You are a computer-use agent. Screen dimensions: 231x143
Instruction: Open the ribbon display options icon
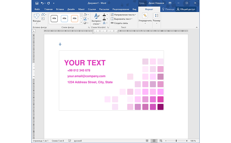point(170,3)
